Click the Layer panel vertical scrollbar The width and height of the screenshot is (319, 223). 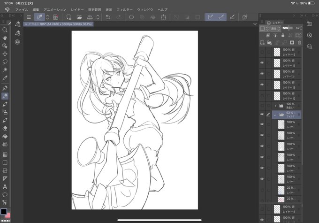pyautogui.click(x=302, y=106)
